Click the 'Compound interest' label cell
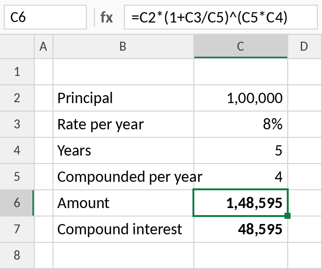The image size is (322, 269). click(123, 229)
